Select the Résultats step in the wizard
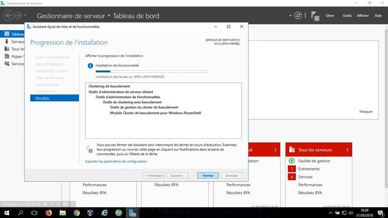388x218 pixels. pyautogui.click(x=55, y=98)
